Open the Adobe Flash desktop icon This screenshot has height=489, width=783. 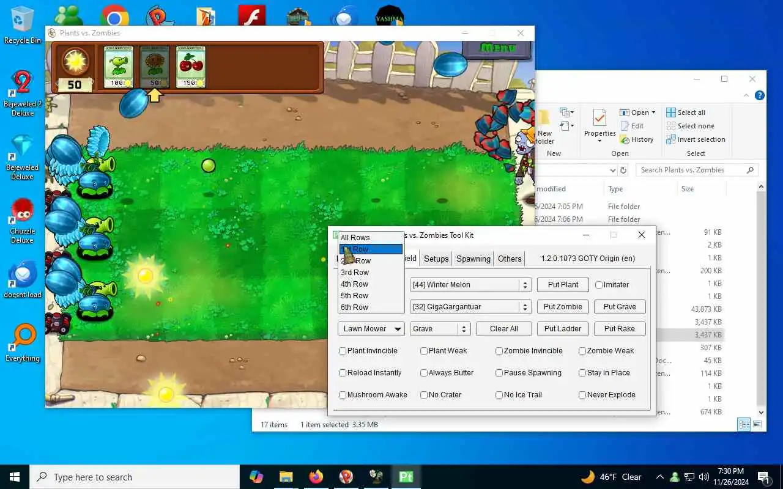(x=251, y=17)
